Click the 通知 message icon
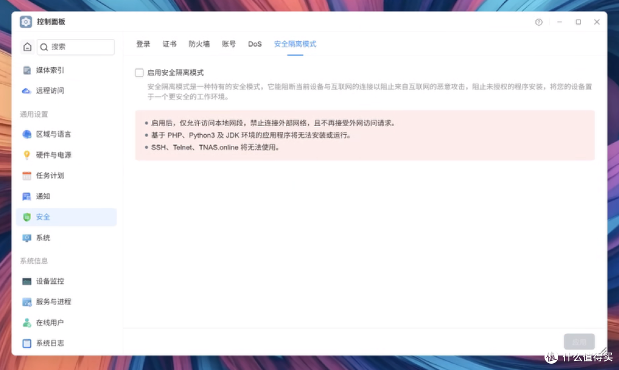Screen dimensions: 619x370 coord(27,196)
